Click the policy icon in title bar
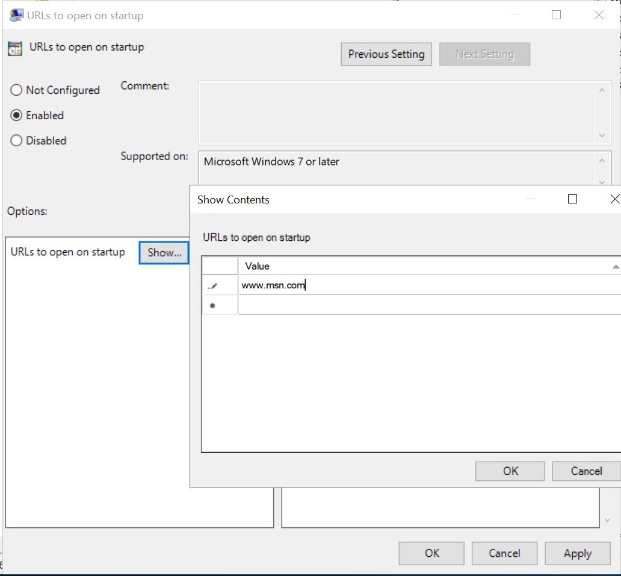This screenshot has width=621, height=576. tap(16, 16)
